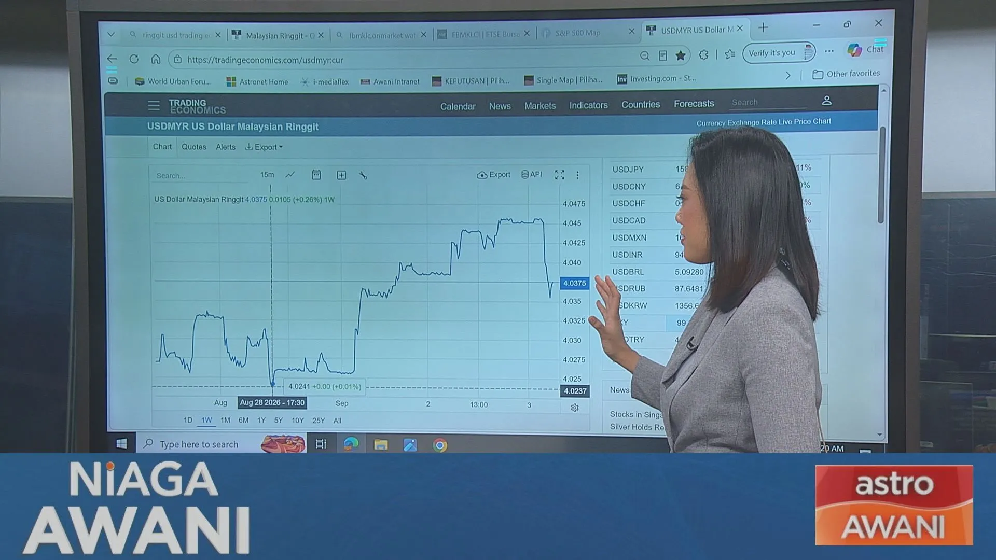Open the browser extensions puzzle icon
The image size is (996, 560).
pos(704,54)
